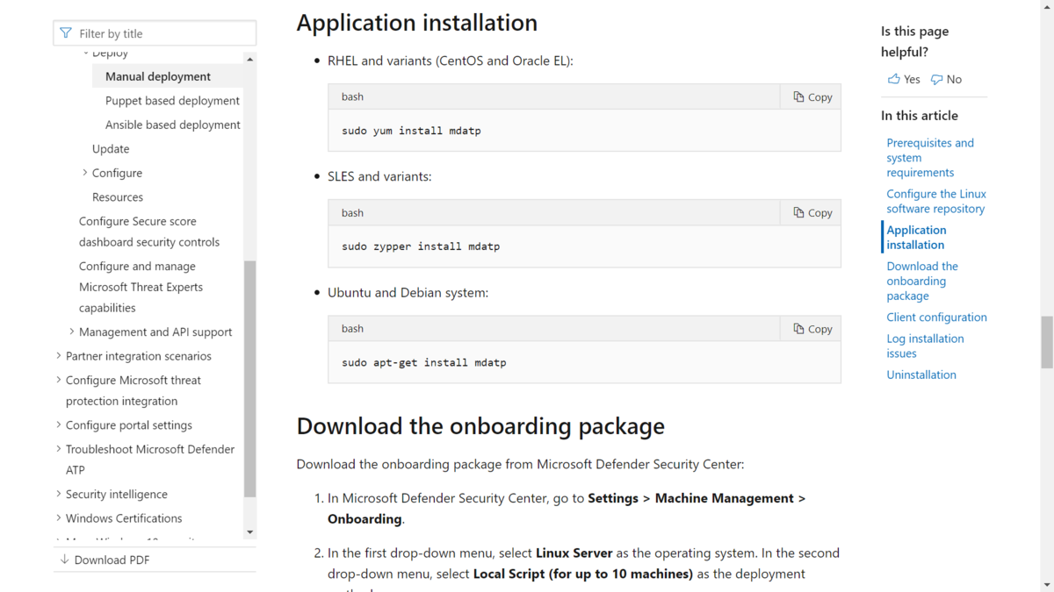Viewport: 1054px width, 592px height.
Task: Jump to Log installation issues section
Action: click(925, 346)
